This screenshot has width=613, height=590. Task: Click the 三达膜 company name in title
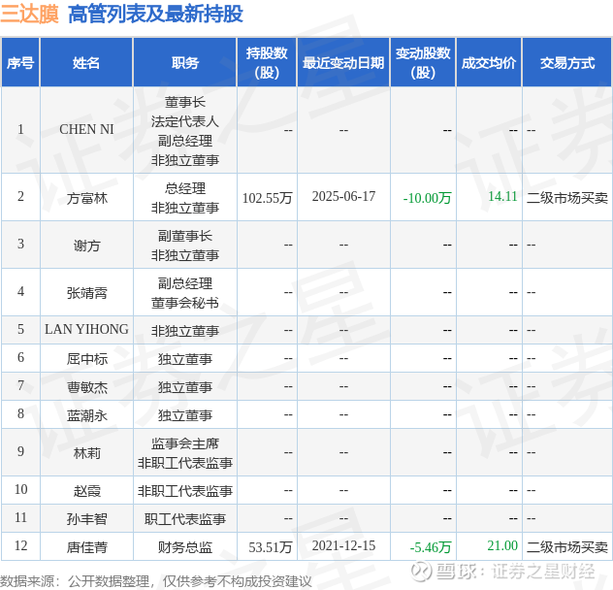(29, 14)
